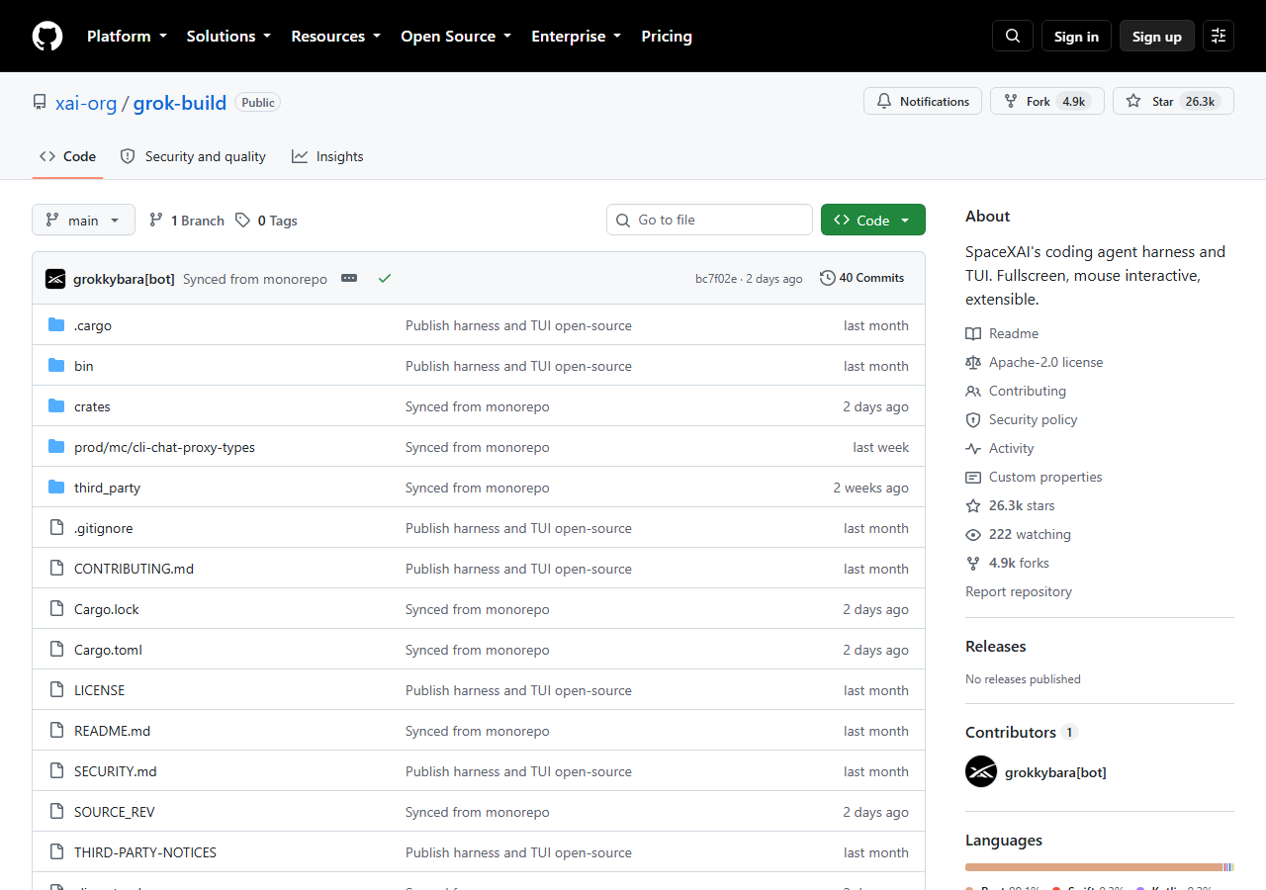
Task: Open the SOURCE_REV file
Action: pyautogui.click(x=114, y=812)
